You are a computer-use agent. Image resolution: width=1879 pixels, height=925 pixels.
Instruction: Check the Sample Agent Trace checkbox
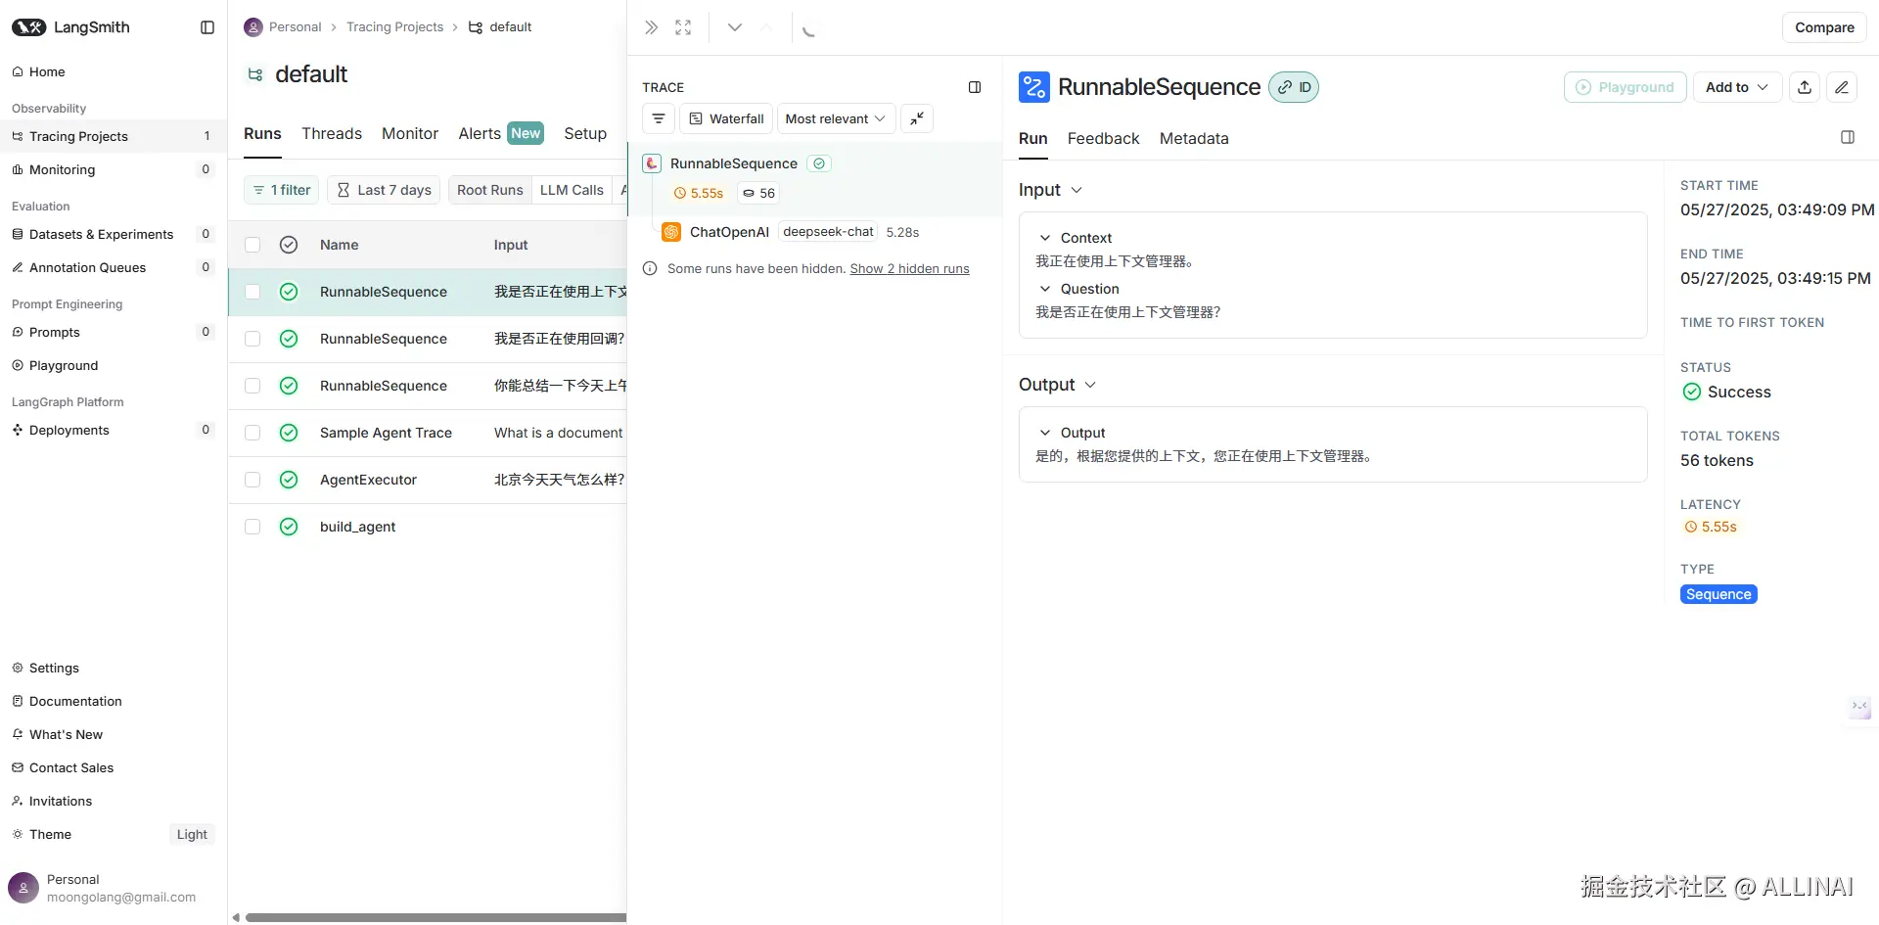pos(252,433)
